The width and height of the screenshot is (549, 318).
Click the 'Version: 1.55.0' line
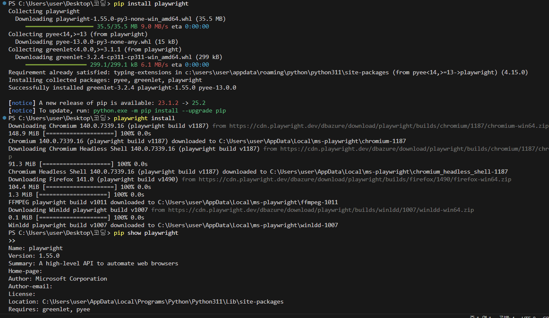click(34, 256)
